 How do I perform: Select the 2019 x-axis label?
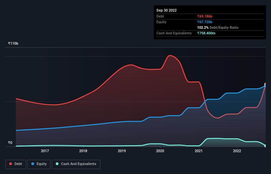point(122,151)
